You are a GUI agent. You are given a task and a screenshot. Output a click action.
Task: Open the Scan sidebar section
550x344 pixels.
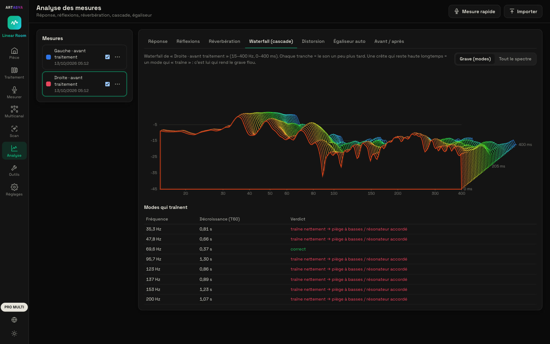14,131
